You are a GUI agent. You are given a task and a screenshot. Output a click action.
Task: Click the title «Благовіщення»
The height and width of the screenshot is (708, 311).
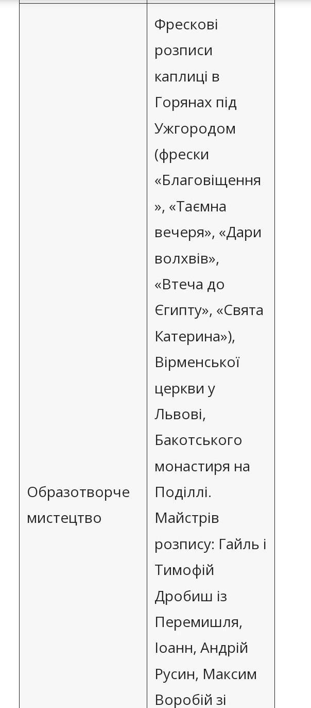click(x=208, y=180)
